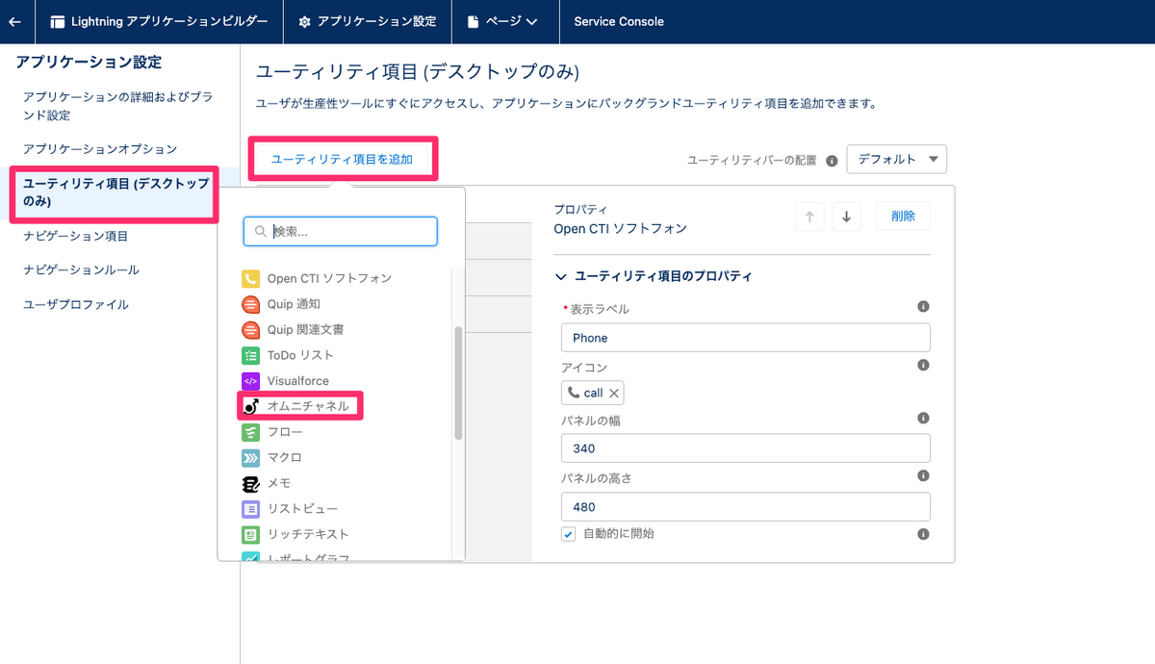
Task: Go to ナビゲーション項目
Action: tap(75, 236)
